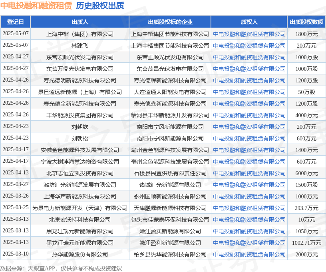
Task: Click the title 中电投融和融资租赁
Action: pyautogui.click(x=36, y=6)
